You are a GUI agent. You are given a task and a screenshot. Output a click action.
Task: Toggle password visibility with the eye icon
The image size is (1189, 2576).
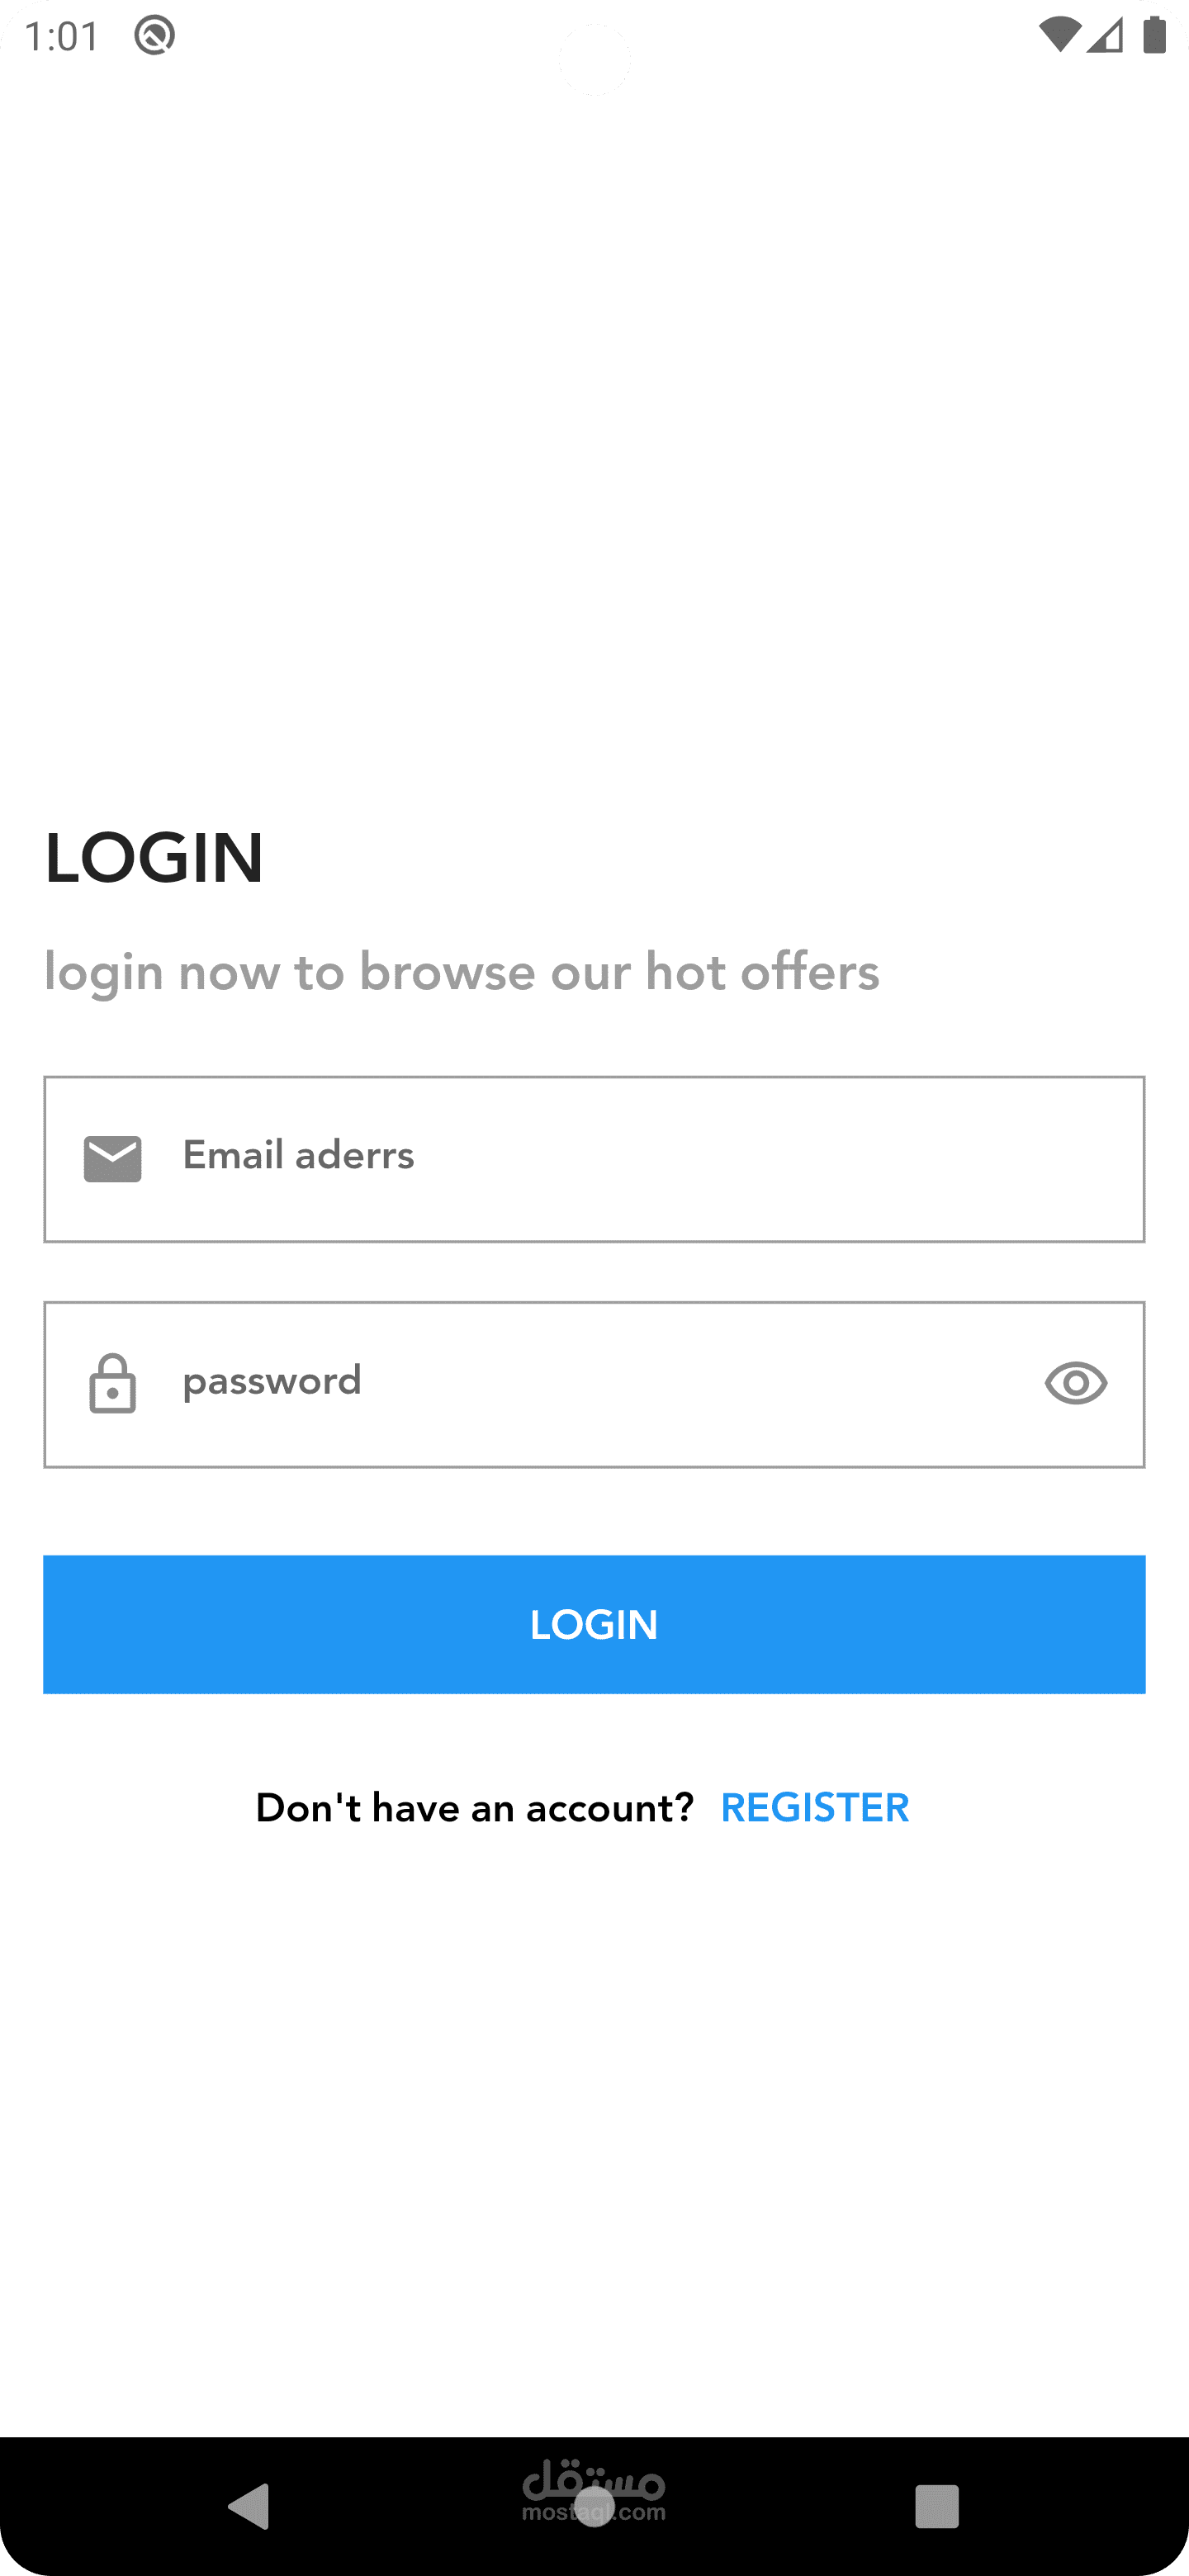pos(1076,1384)
